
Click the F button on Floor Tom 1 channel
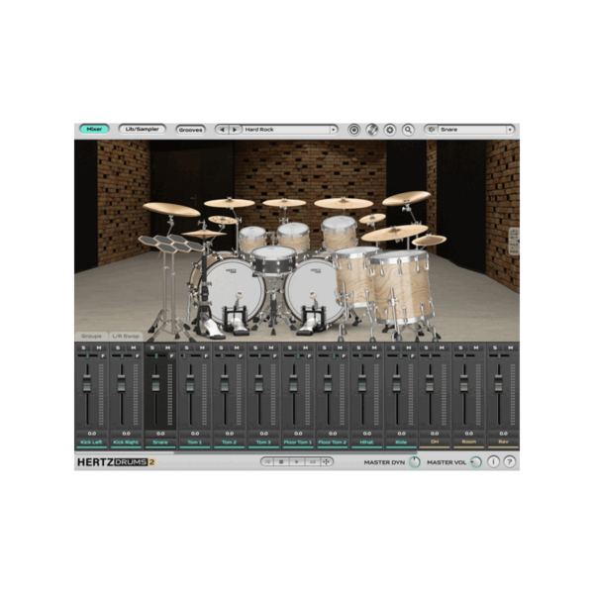pos(309,356)
